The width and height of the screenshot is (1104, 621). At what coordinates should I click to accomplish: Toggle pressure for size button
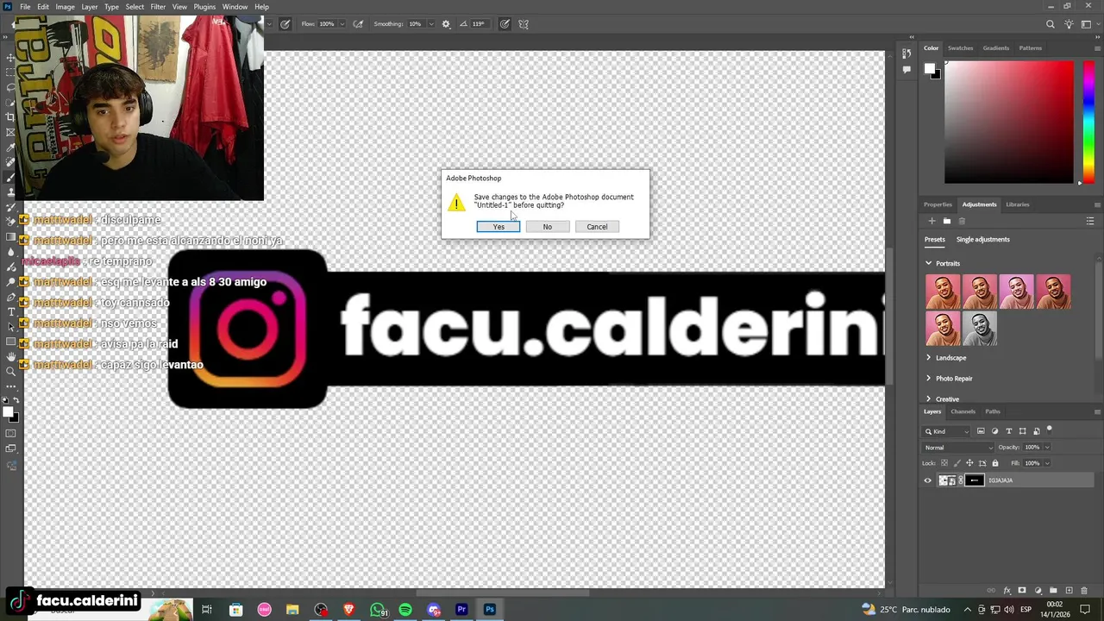(505, 24)
